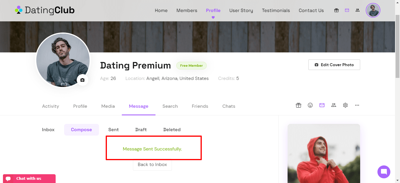Switch to Activity tab
Image resolution: width=400 pixels, height=183 pixels.
[51, 106]
